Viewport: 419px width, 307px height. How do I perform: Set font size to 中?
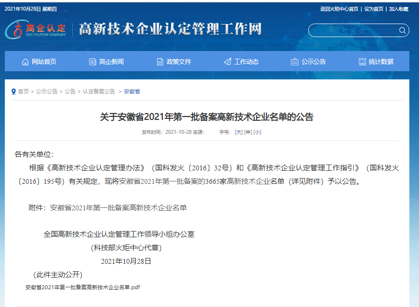pos(248,132)
